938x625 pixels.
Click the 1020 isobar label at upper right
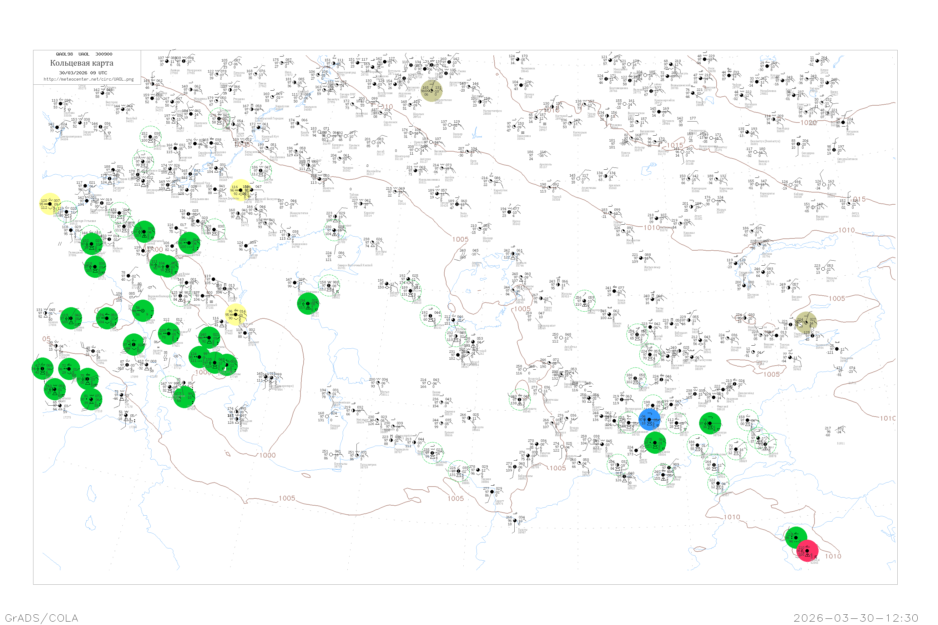808,123
